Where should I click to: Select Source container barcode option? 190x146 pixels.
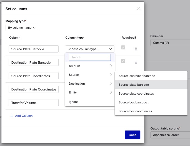[137, 76]
